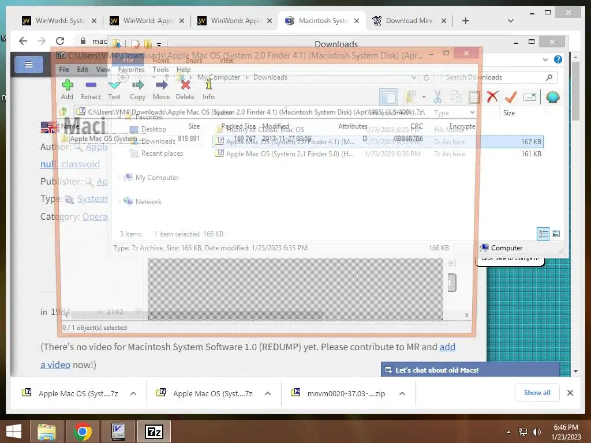Open options for first Apple Mac OS download
The image size is (591, 443).
tap(133, 393)
